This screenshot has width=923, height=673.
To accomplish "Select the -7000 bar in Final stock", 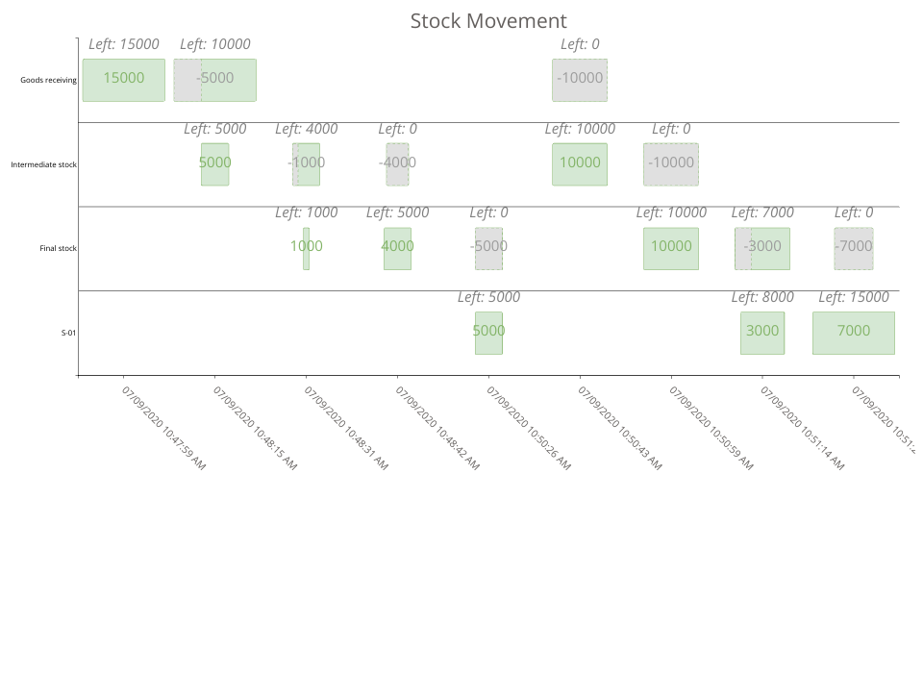I will click(854, 248).
